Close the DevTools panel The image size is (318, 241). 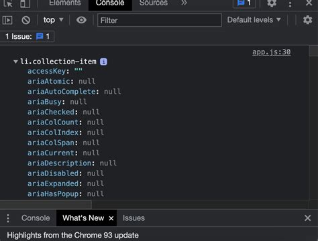(x=309, y=3)
